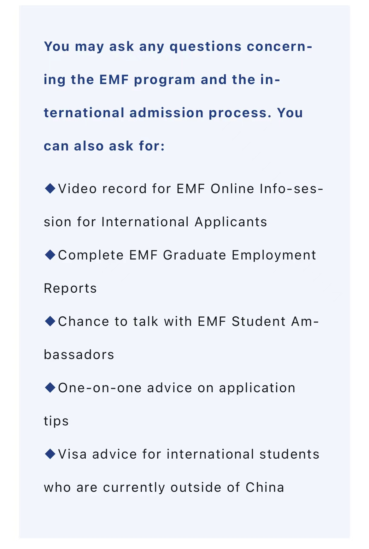This screenshot has height=549, width=369.
Task: Click the diamond bullet before Visa advice
Action: click(x=50, y=454)
